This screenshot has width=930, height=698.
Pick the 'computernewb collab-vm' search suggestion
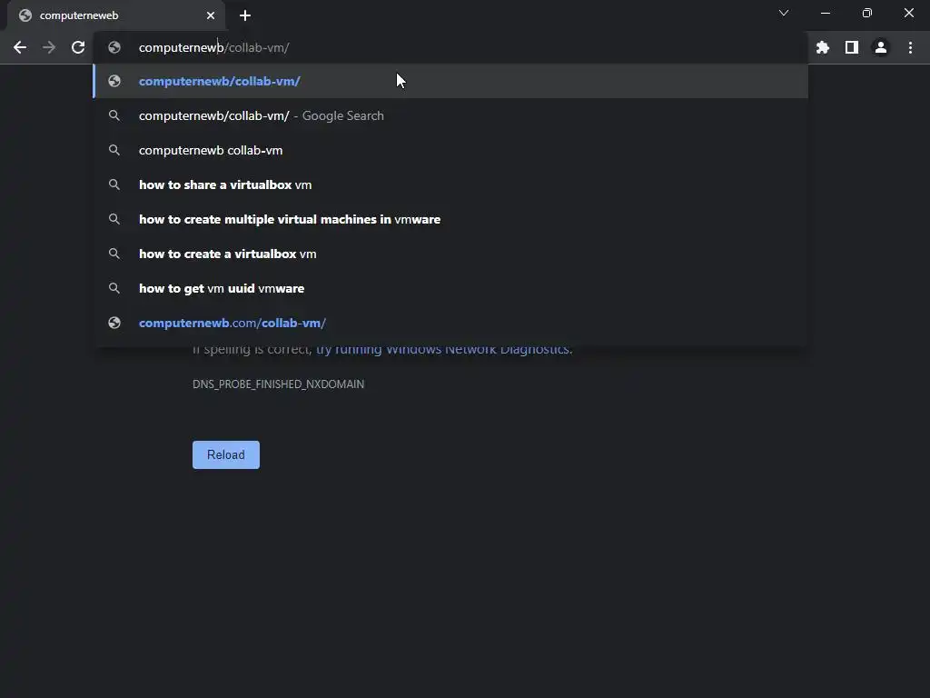tap(450, 150)
